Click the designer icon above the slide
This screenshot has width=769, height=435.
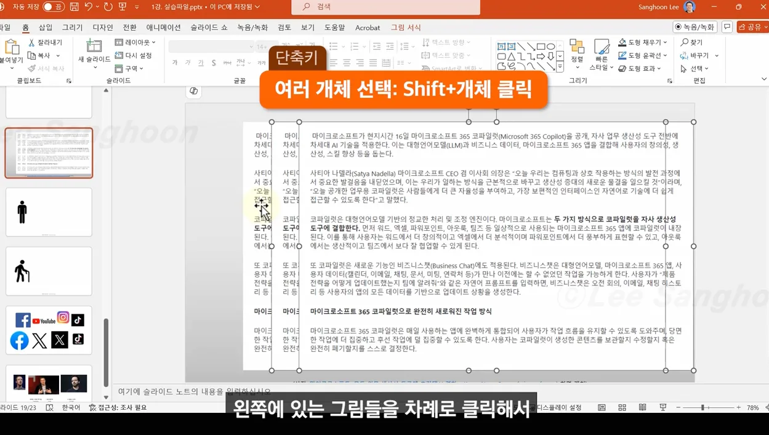193,91
